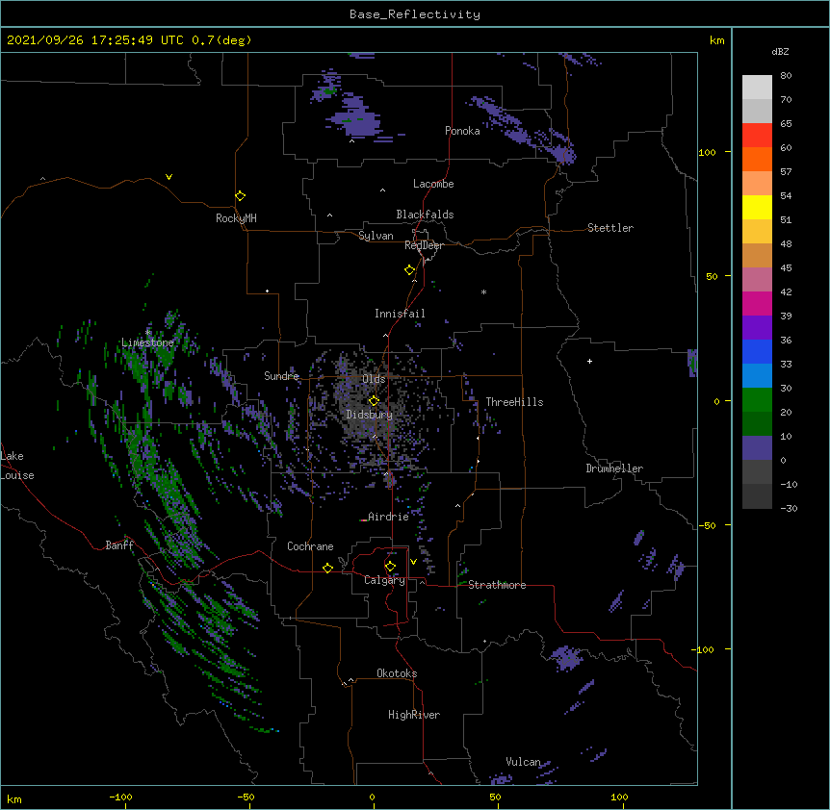The width and height of the screenshot is (830, 810).
Task: Click the Vulcan label
Action: [x=523, y=762]
